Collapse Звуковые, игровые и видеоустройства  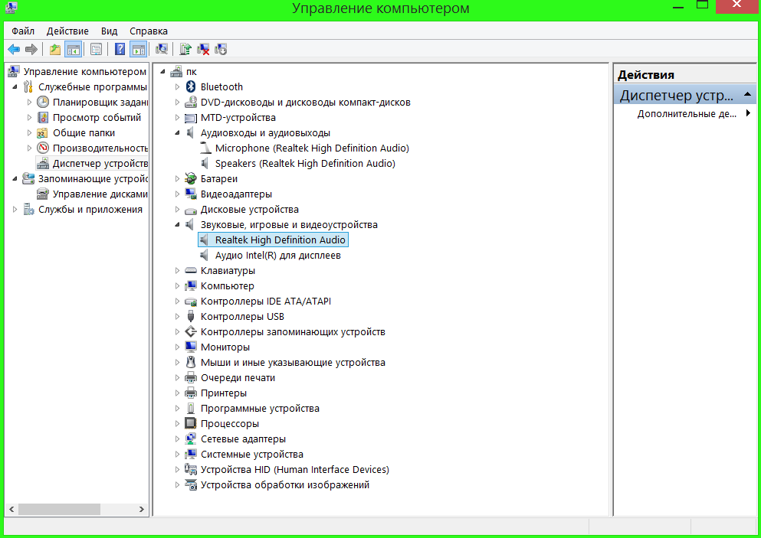pos(177,225)
